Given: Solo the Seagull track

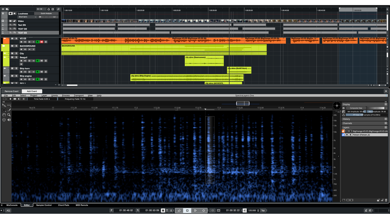Looking at the screenshot, I should click(16, 57).
